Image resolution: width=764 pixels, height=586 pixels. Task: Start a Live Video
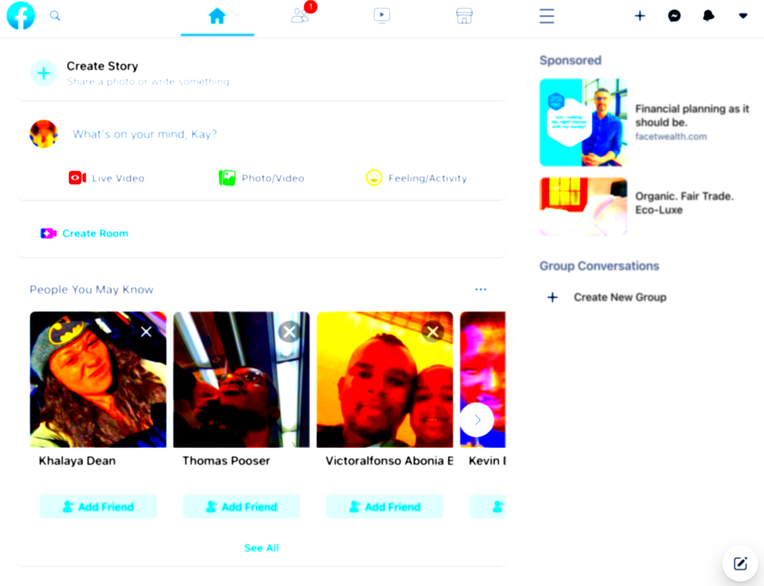[107, 178]
